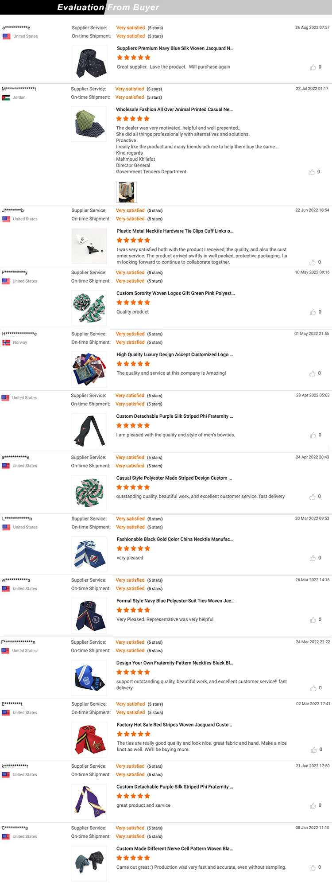Open Custom Sorority Woven Logos product link
Viewport: 332px width, 886px height.
point(176,293)
